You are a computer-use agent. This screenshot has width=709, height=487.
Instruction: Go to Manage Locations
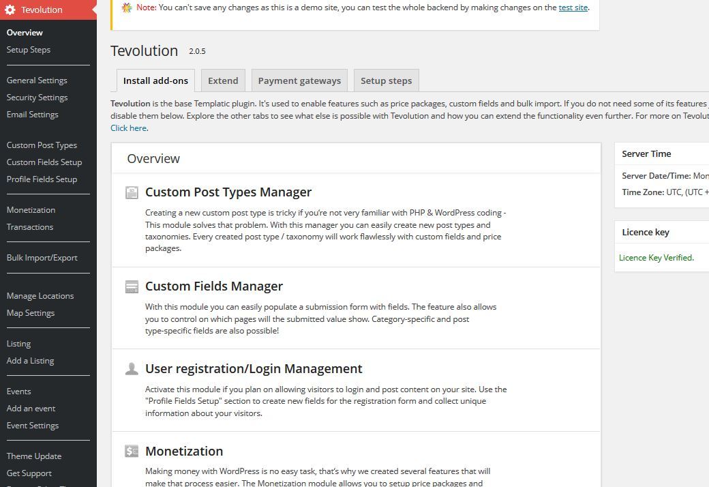pyautogui.click(x=40, y=296)
